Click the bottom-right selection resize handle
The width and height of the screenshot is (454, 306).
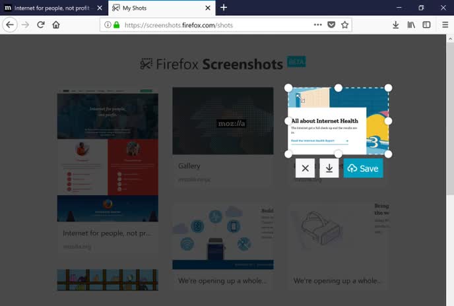pyautogui.click(x=388, y=154)
